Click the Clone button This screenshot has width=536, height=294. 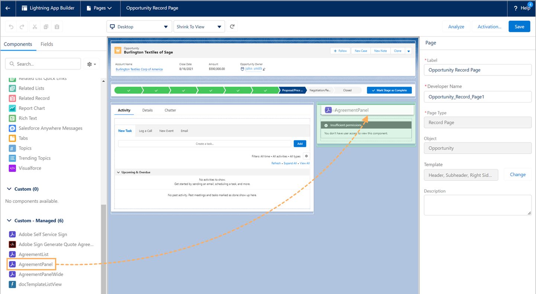(x=398, y=51)
